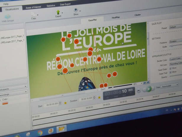Open Google Chrome from the taskbar
This screenshot has height=137, width=182.
40,133
